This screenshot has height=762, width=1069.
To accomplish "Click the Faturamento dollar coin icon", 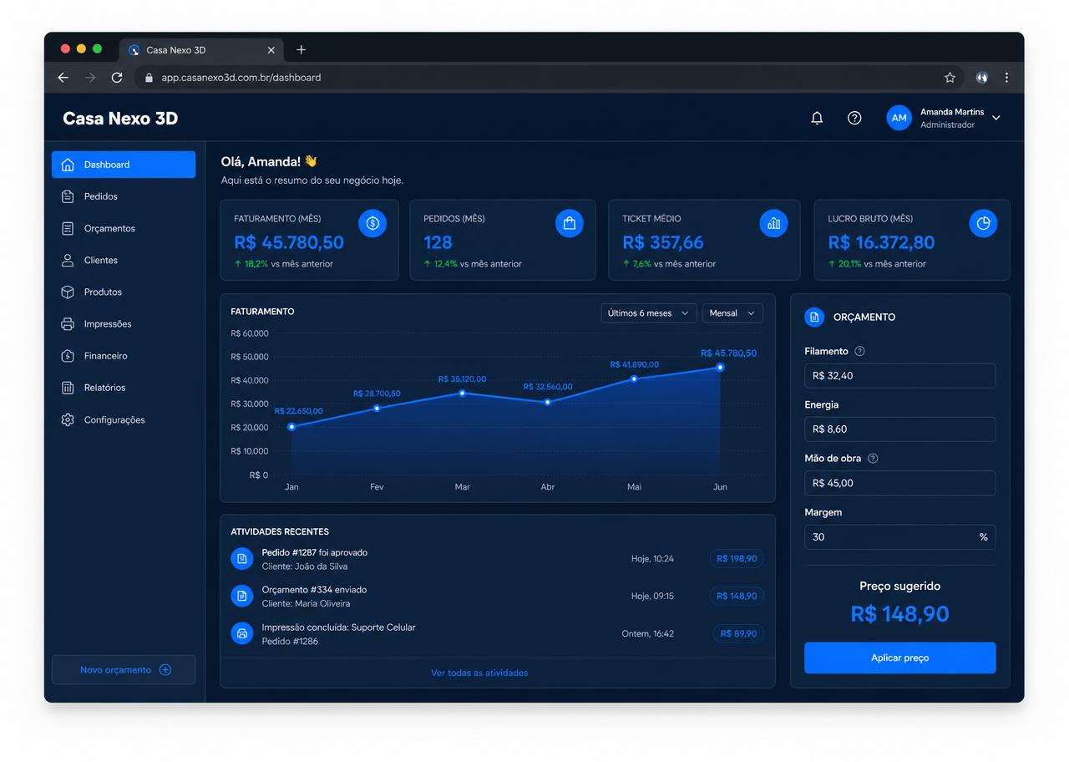I will pos(372,223).
